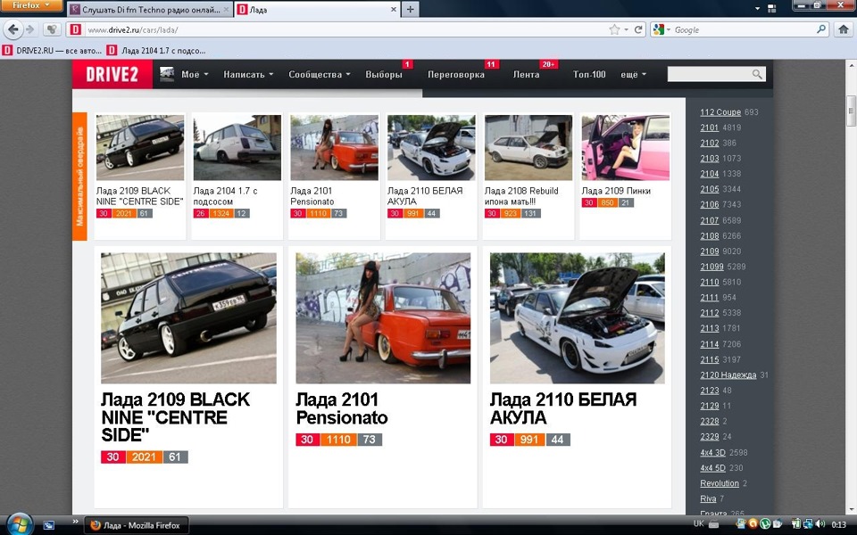Image resolution: width=857 pixels, height=535 pixels.
Task: Click the site identity icon in the address bar
Action: pyautogui.click(x=75, y=29)
